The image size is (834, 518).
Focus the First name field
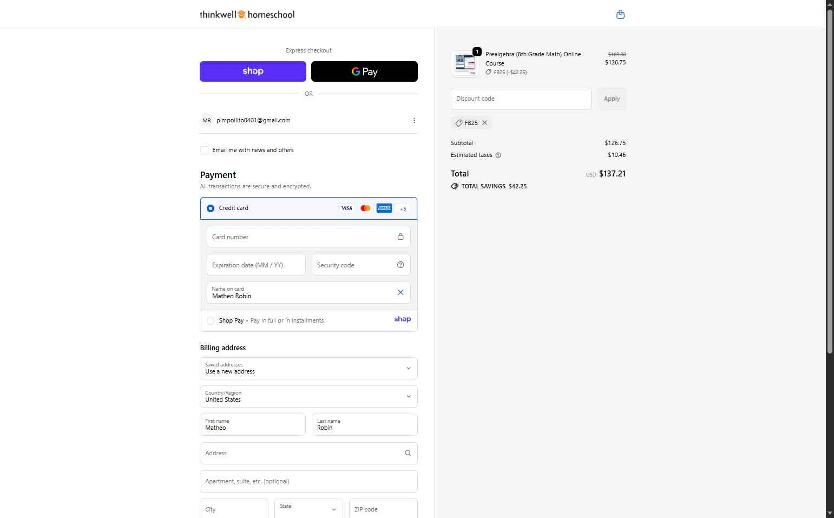(253, 424)
